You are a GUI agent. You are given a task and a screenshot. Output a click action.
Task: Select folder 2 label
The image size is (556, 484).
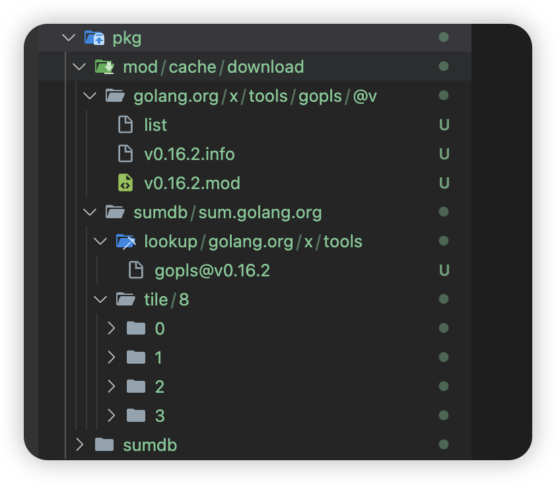[159, 387]
